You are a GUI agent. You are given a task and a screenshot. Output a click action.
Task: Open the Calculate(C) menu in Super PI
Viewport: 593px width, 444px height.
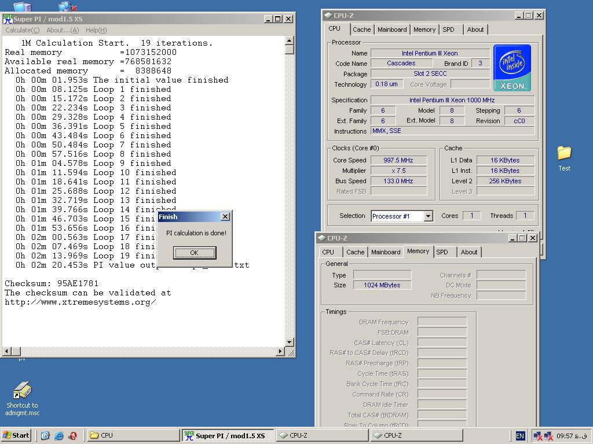[x=23, y=30]
